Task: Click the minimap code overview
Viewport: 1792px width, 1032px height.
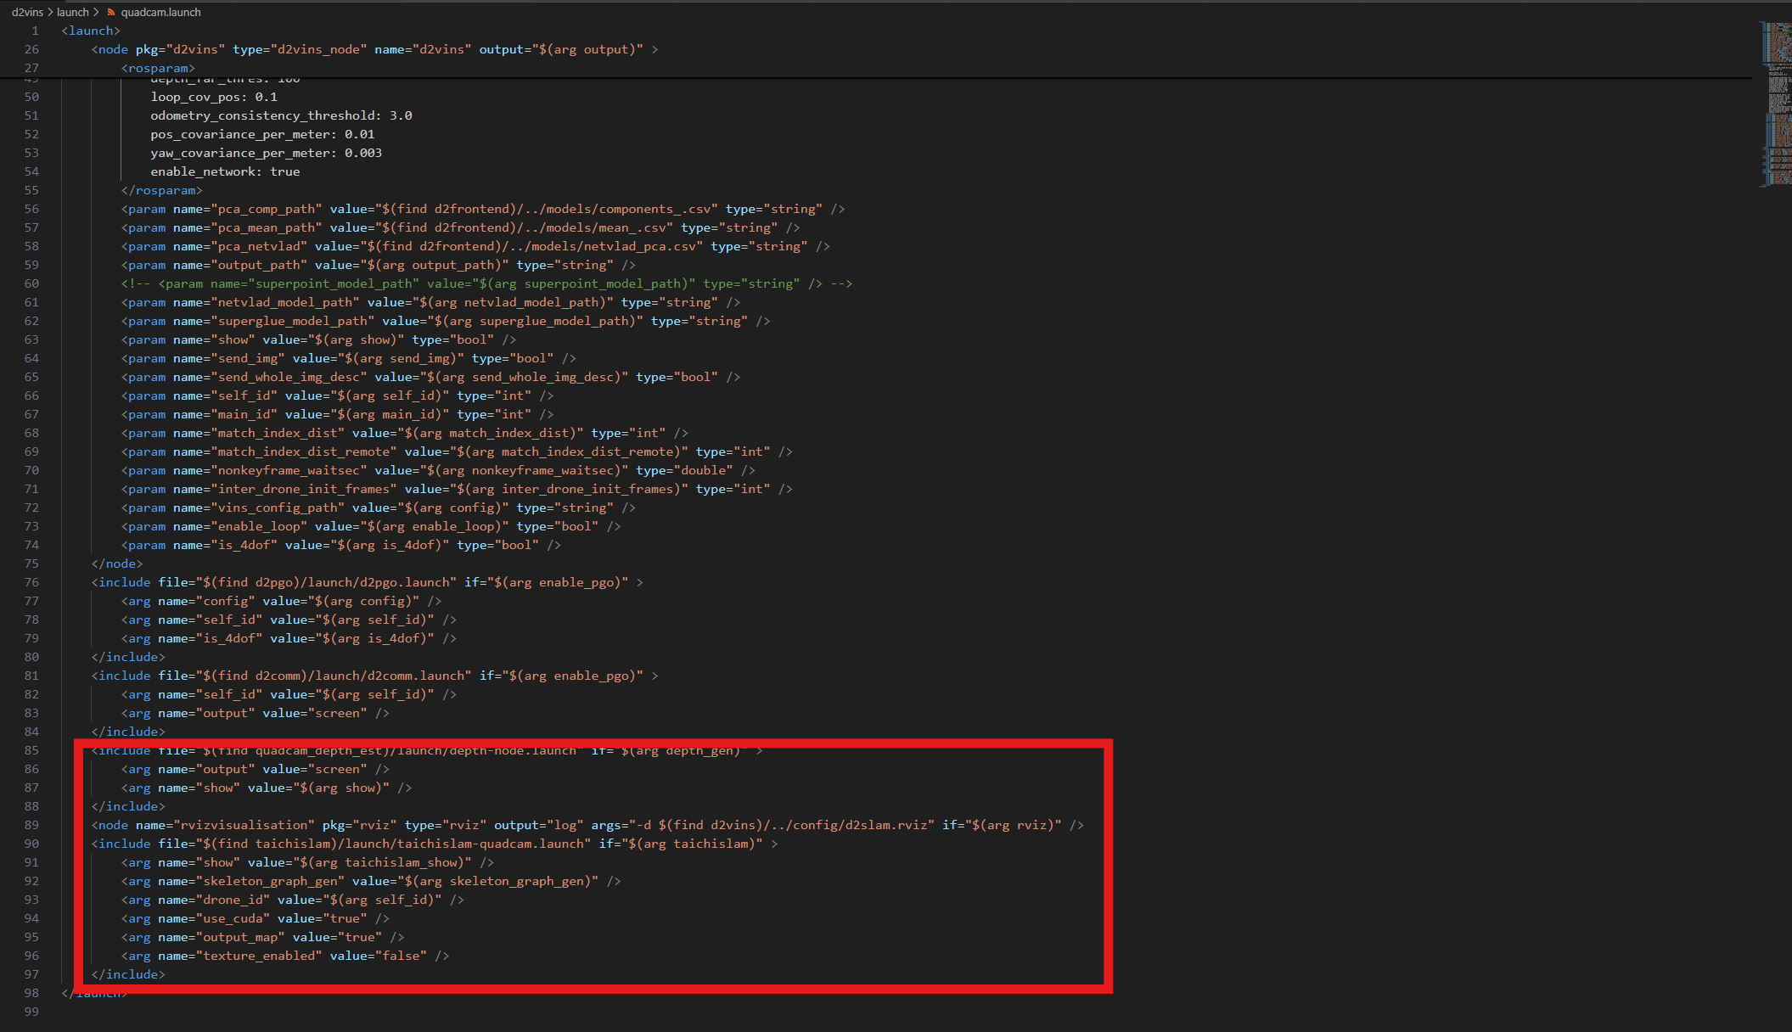Action: 1776,102
